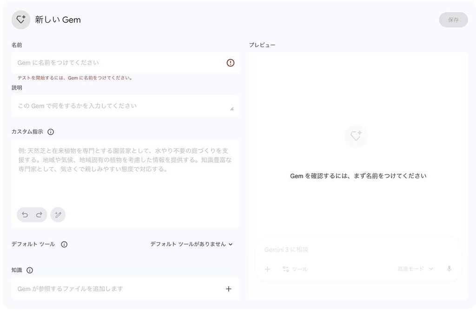Image resolution: width=476 pixels, height=311 pixels.
Task: Click the info icon beside デフォルト ツール
Action: pyautogui.click(x=64, y=244)
